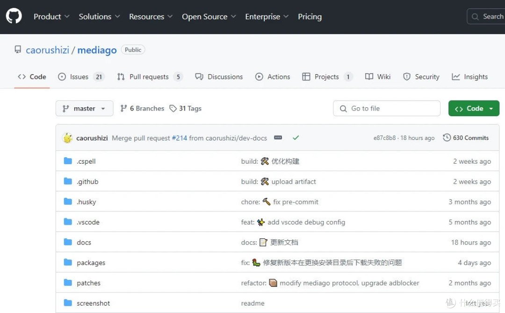Click the '4 days ago' packages timestamp
Screen dimensions: 505x313
click(475, 263)
